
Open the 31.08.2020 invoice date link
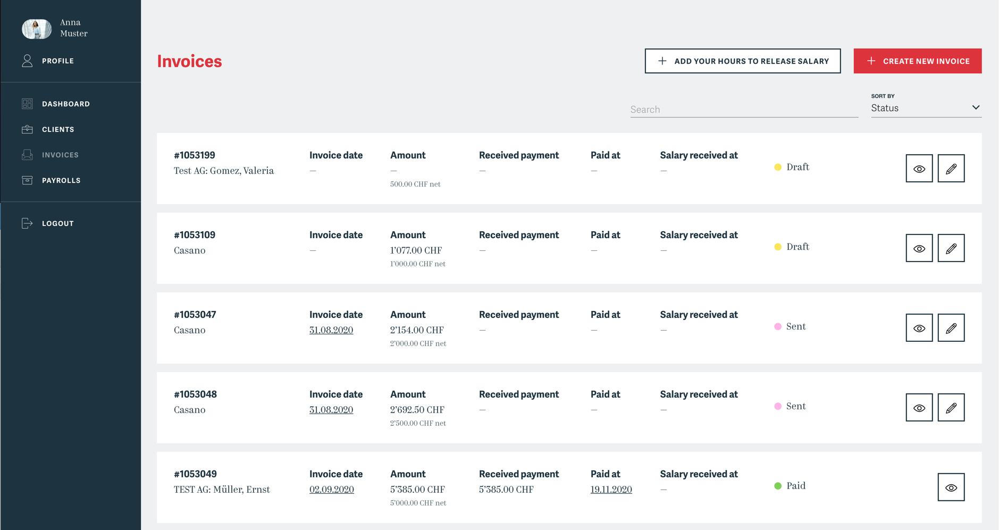pyautogui.click(x=331, y=330)
